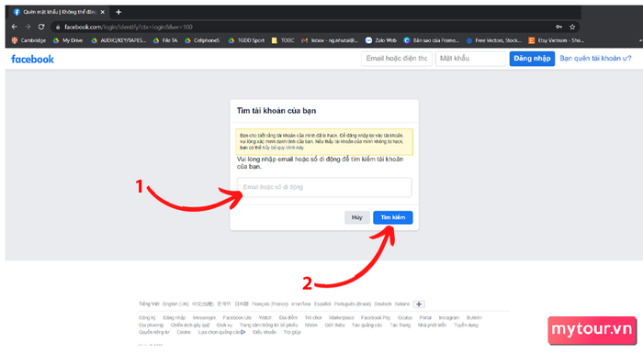
Task: Click the saved password key icon
Action: click(558, 27)
